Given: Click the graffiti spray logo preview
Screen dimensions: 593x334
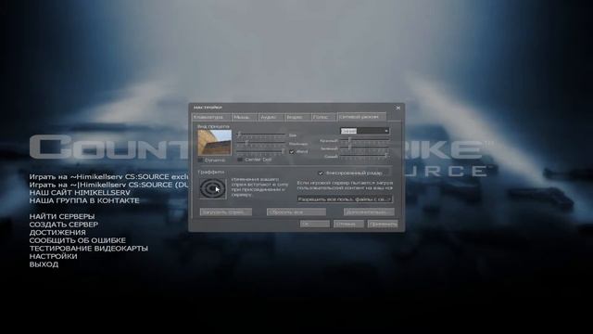Looking at the screenshot, I should click(213, 188).
